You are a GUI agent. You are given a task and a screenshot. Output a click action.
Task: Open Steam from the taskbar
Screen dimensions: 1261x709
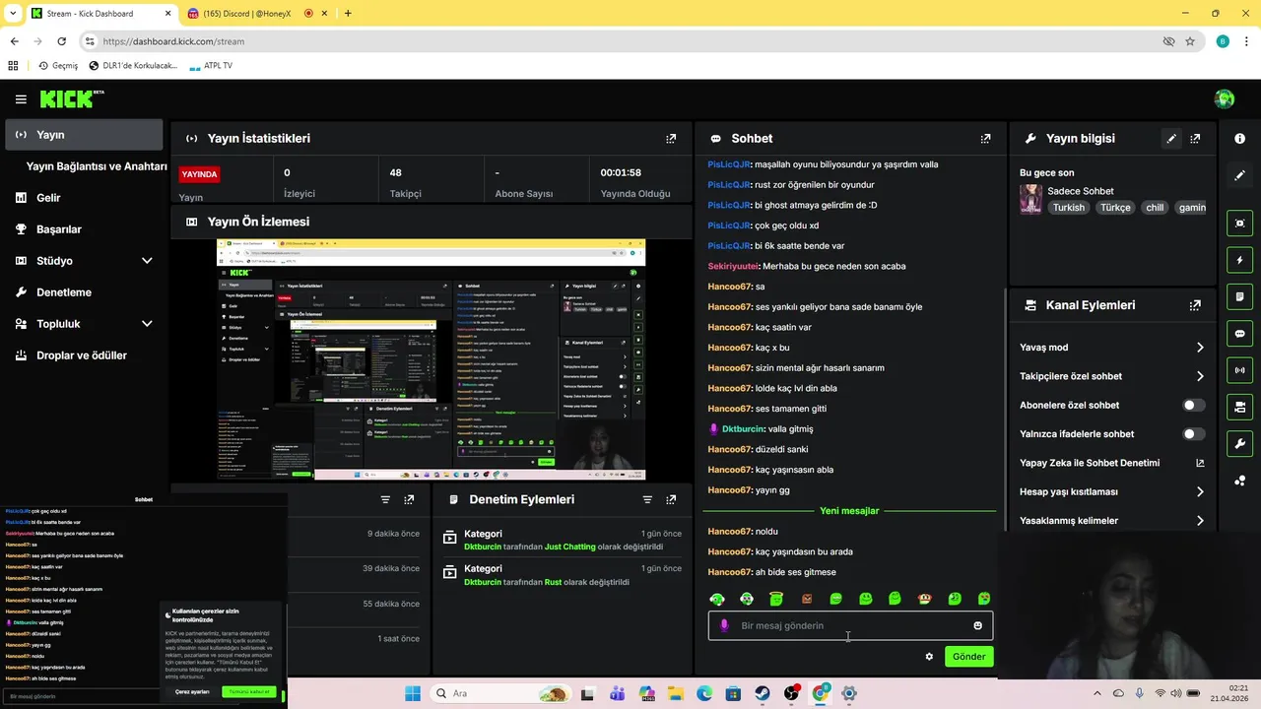(x=763, y=693)
